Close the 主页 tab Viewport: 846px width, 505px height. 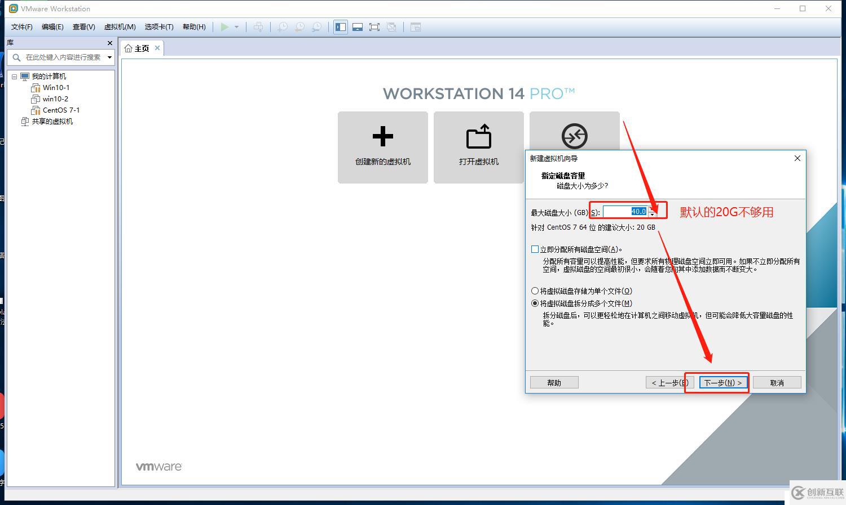[157, 48]
